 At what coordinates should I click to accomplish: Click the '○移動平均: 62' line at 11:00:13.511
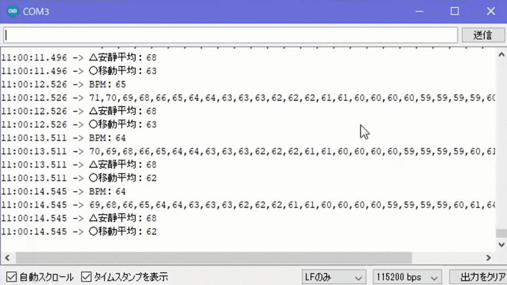[x=79, y=178]
